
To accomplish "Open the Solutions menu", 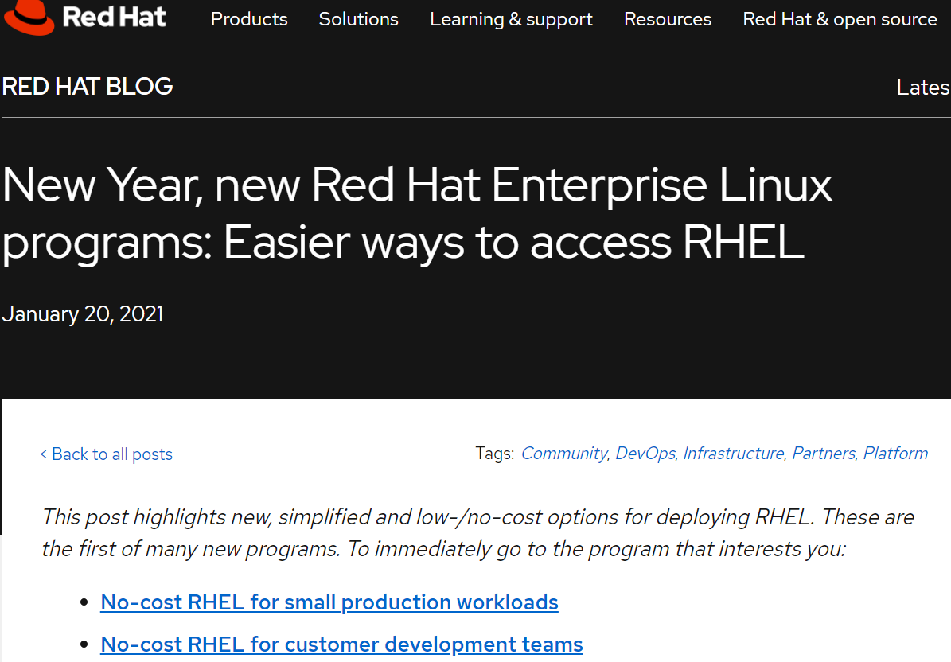I will [358, 19].
